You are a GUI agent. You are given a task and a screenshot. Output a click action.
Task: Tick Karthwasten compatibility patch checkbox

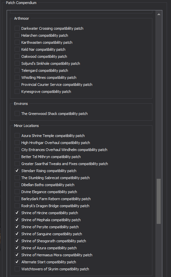point(17,42)
